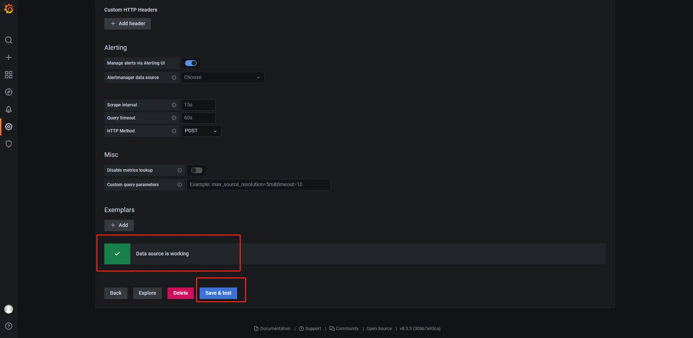Open the Dashboards grid icon

pyautogui.click(x=9, y=75)
